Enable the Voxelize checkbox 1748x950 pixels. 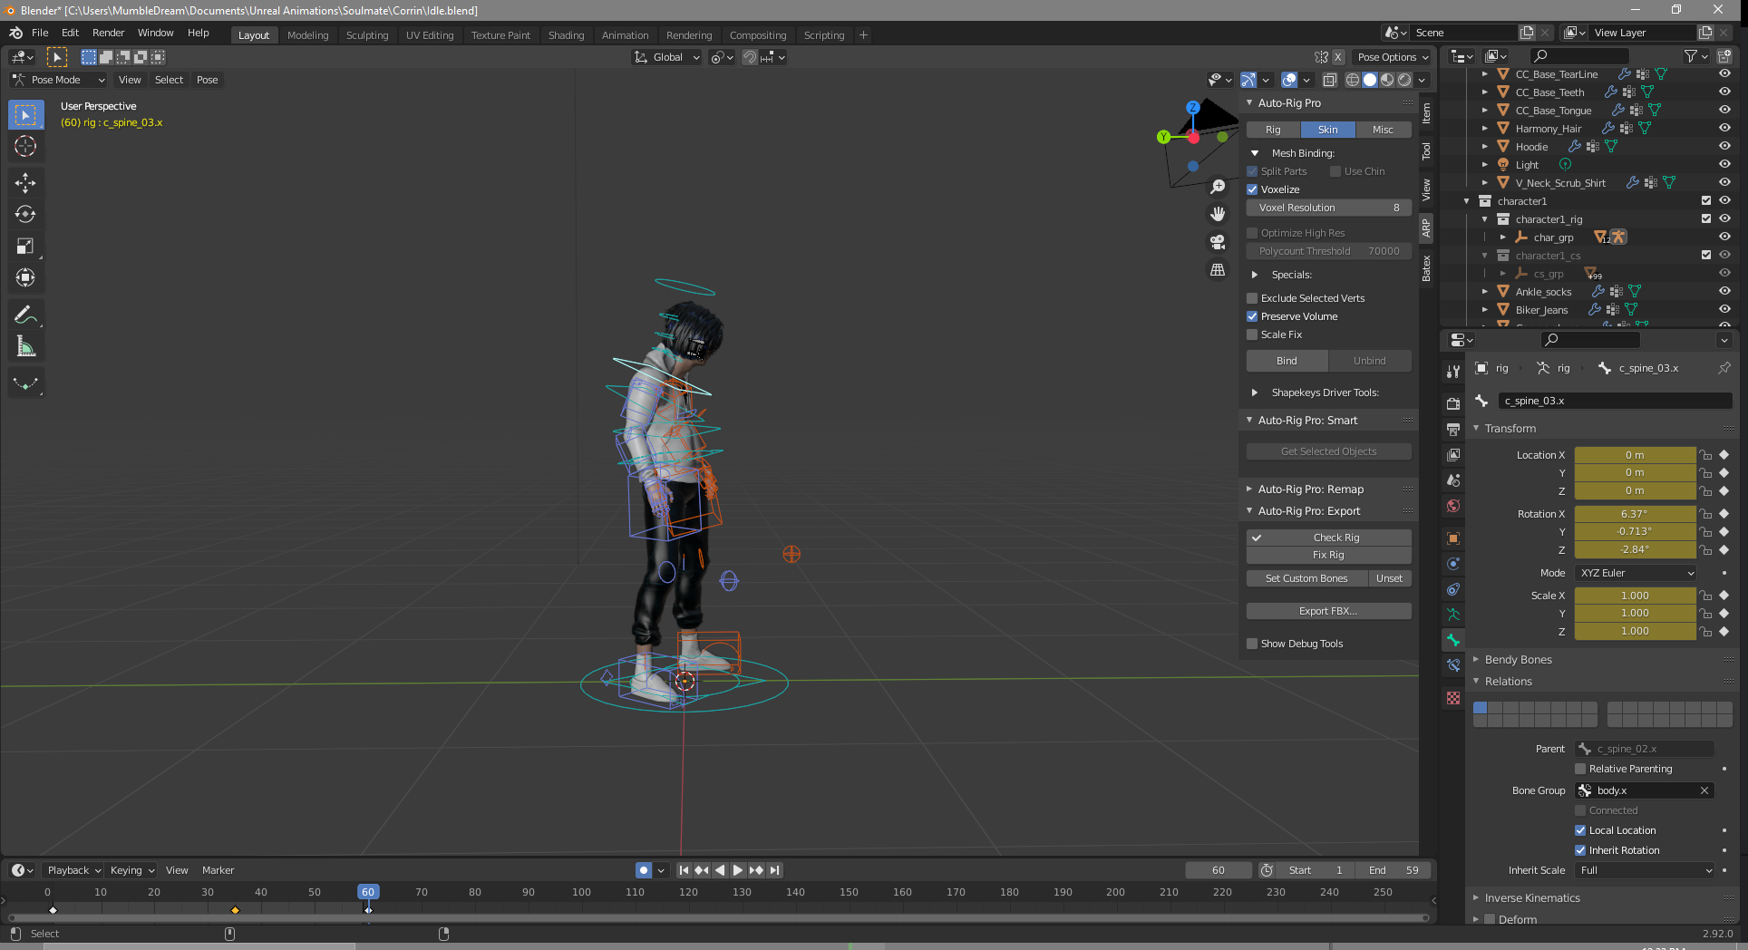1252,189
